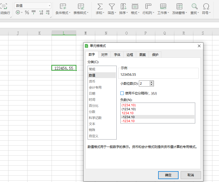The height and width of the screenshot is (182, 219).
Task: Click the 冻结窗格 freeze panes icon
Action: coord(179,7)
